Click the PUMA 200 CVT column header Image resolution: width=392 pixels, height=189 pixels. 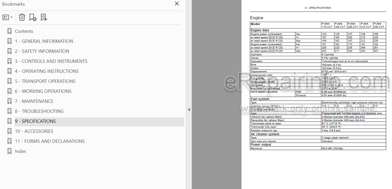point(353,25)
